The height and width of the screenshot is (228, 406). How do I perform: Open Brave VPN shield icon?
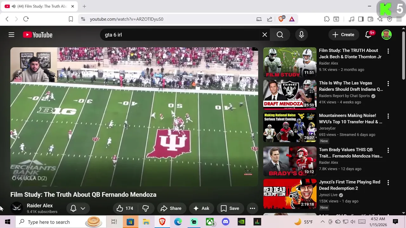coord(390,19)
